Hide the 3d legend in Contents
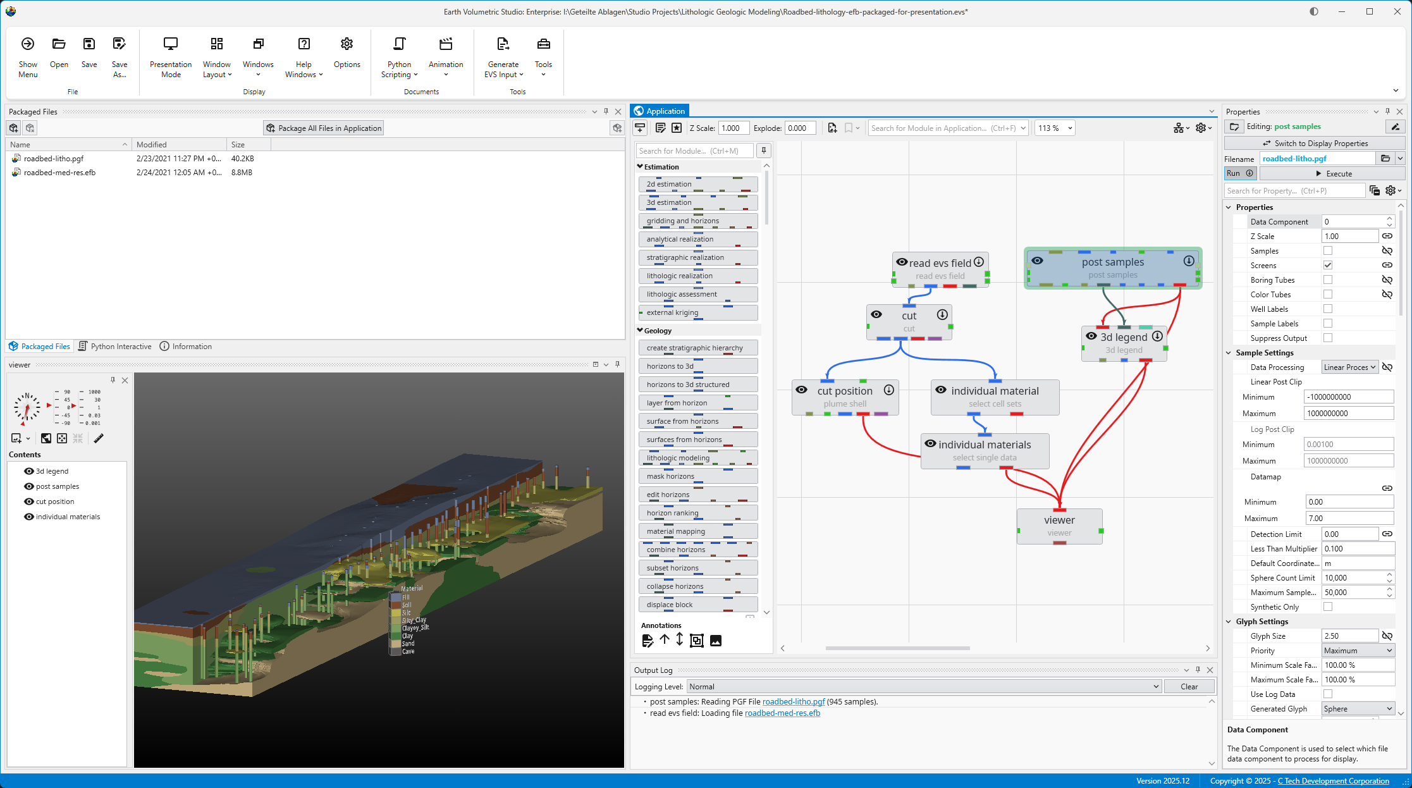This screenshot has height=788, width=1412. point(29,471)
